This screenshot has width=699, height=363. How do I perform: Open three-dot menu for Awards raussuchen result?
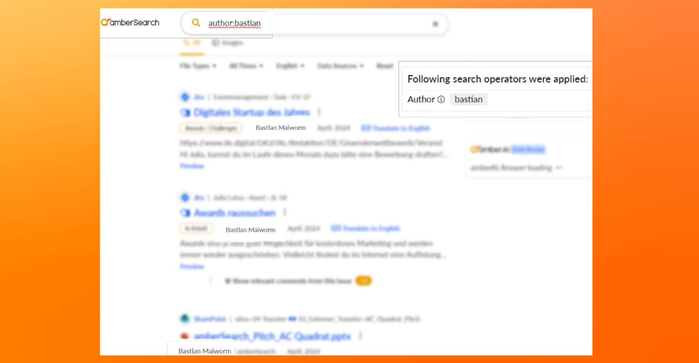point(285,213)
